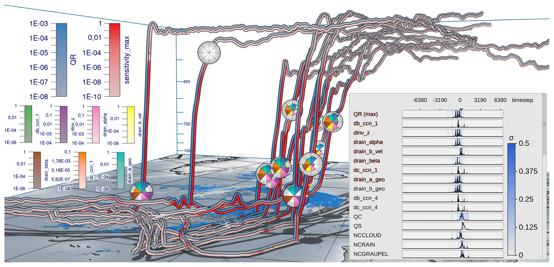
Task: Select the rightmost colored pie chart glyph
Action: coord(332,122)
